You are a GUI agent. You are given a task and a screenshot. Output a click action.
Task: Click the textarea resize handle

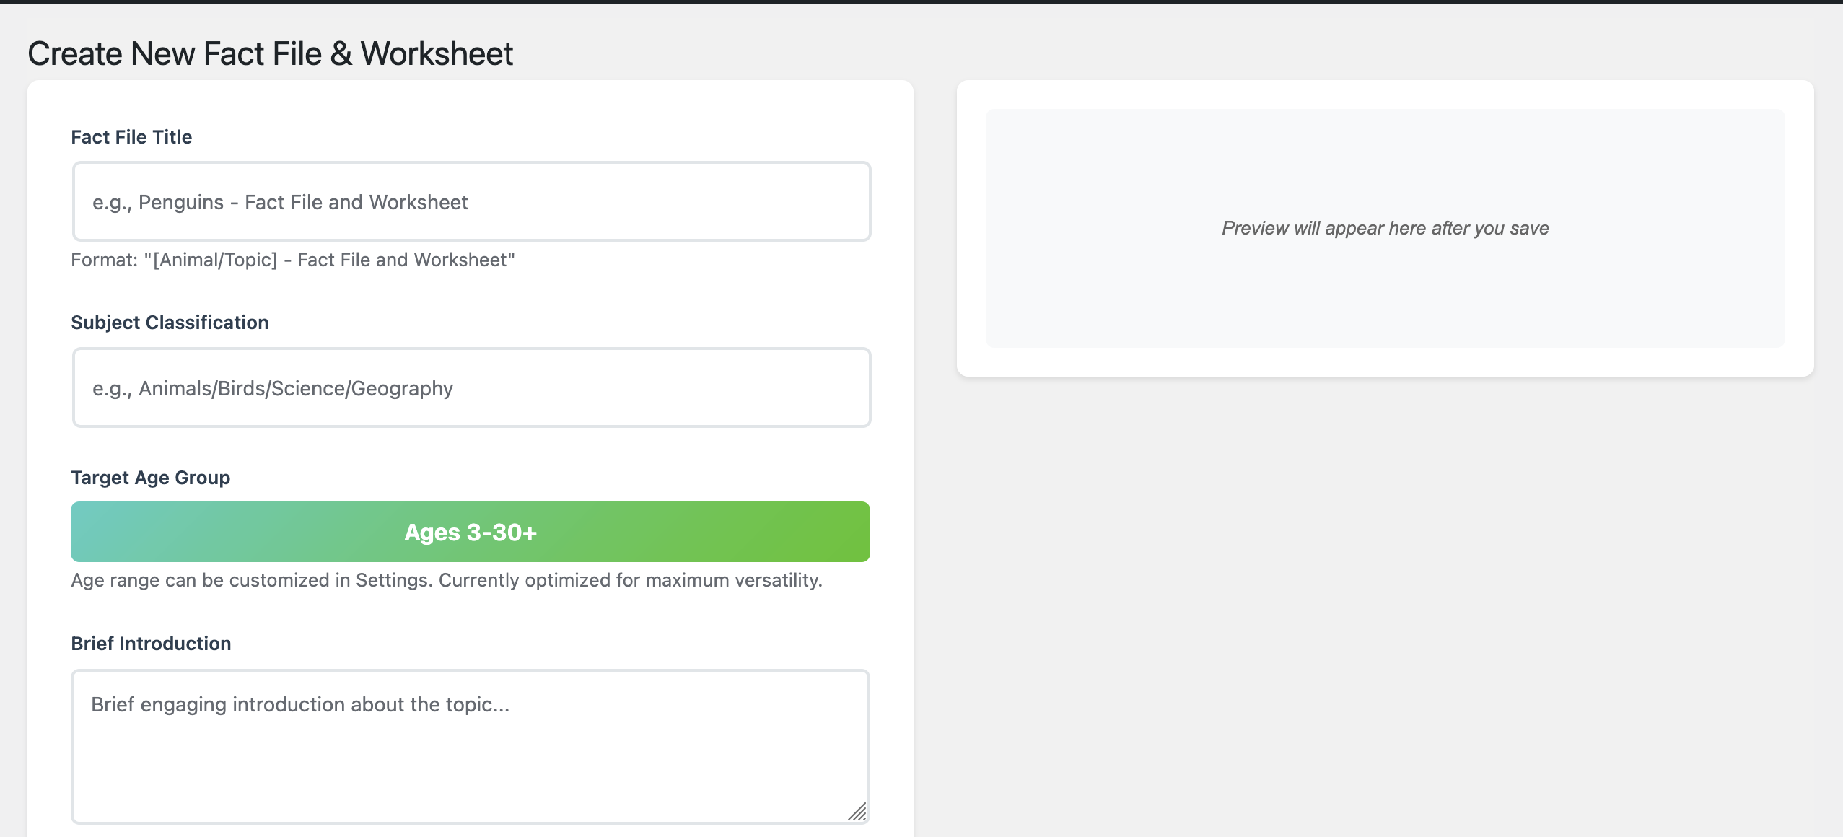pyautogui.click(x=859, y=812)
